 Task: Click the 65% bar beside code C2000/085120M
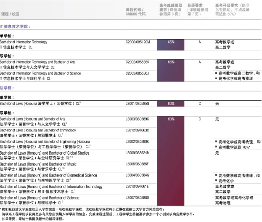[x=171, y=42]
